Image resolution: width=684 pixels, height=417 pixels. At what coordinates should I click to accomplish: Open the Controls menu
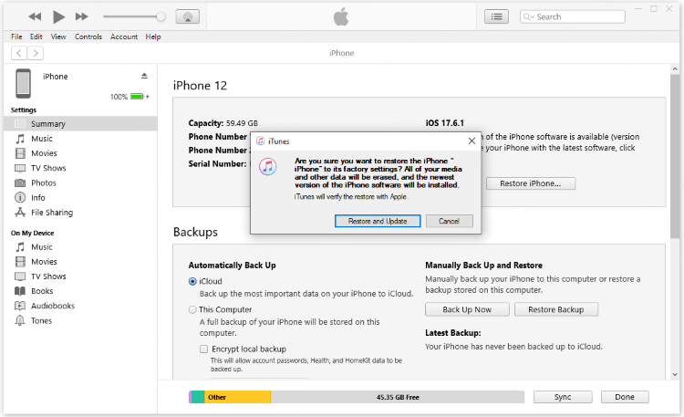pyautogui.click(x=88, y=36)
